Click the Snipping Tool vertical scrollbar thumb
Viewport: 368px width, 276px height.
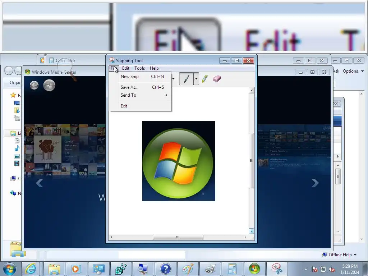coord(251,161)
